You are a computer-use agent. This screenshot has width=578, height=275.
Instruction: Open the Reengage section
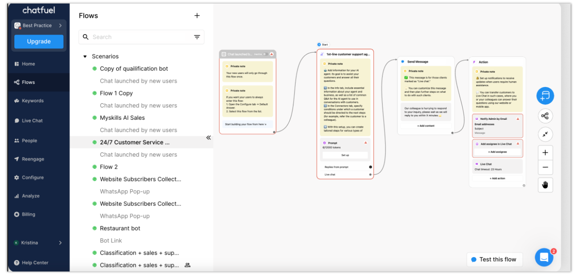(38, 159)
